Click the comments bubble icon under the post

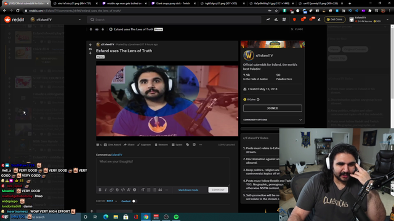click(x=98, y=145)
